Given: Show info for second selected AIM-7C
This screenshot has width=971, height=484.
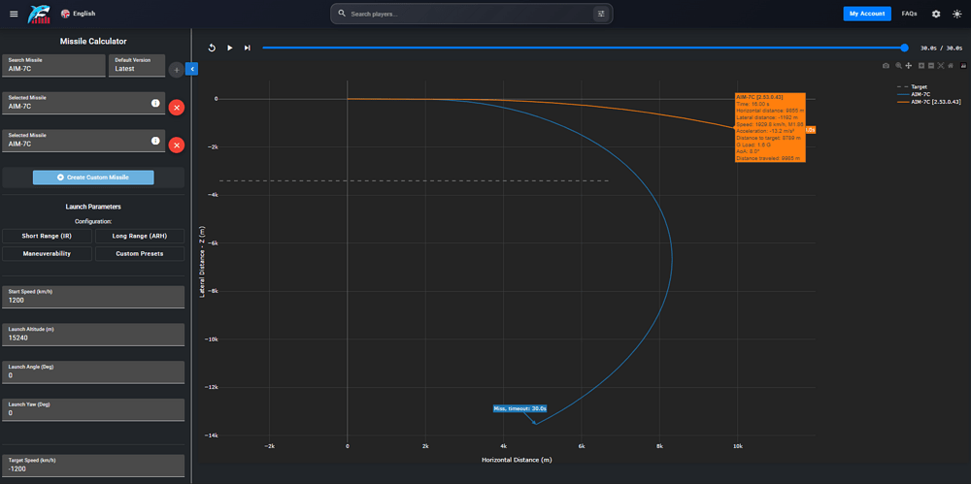Looking at the screenshot, I should [x=155, y=141].
